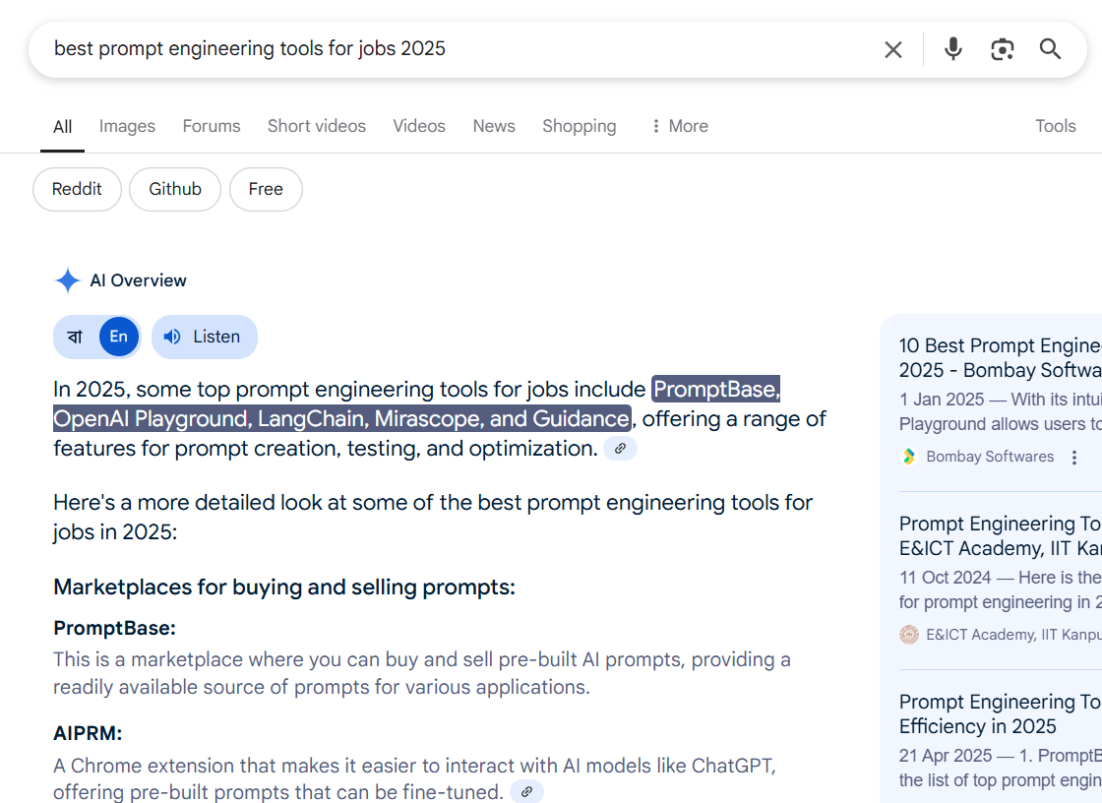Switch to the Images tab

127,126
